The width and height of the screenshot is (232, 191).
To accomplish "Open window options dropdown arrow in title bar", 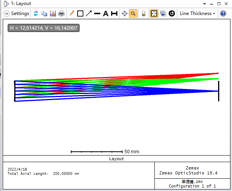I will 205,4.
